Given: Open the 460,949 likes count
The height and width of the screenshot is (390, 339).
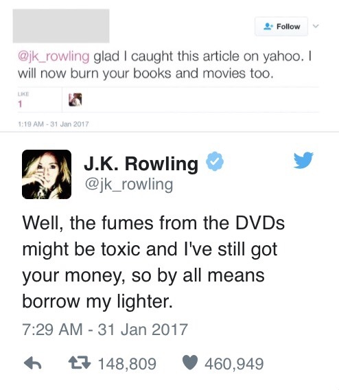Looking at the screenshot, I should (234, 364).
